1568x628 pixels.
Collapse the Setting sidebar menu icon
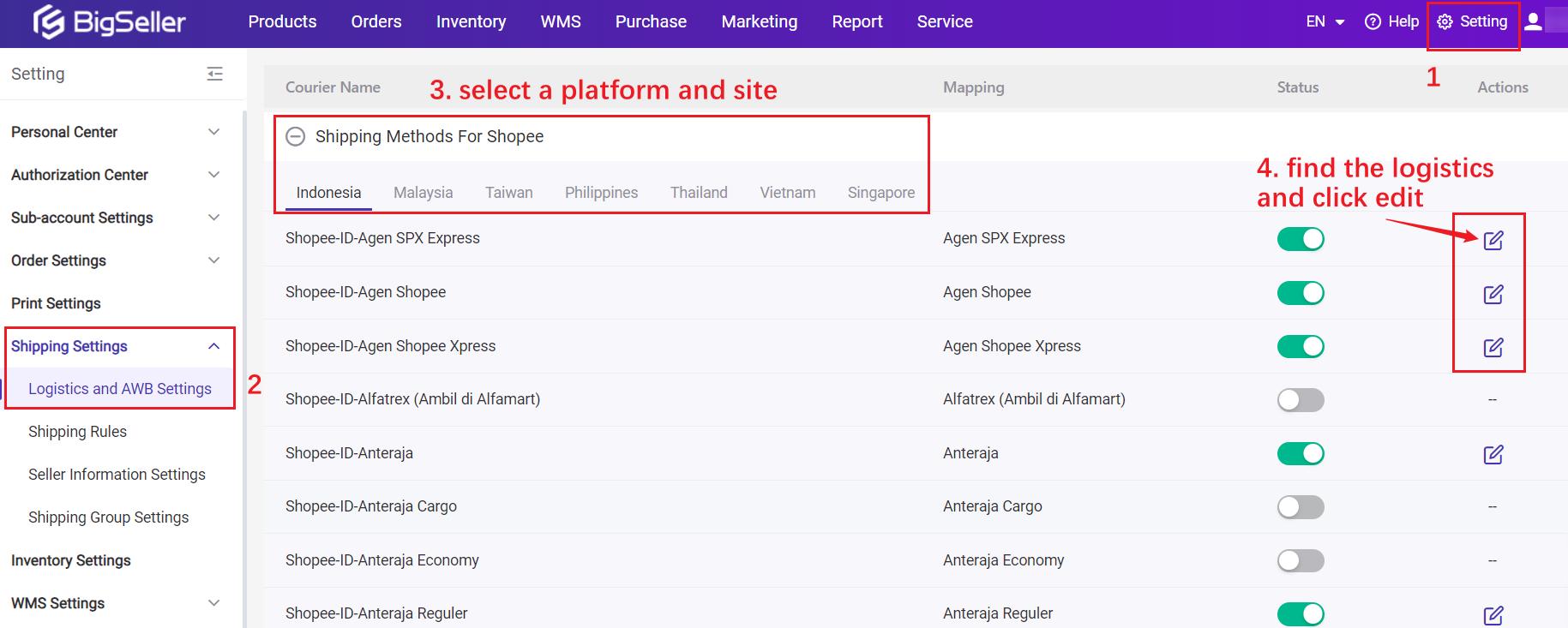[214, 74]
